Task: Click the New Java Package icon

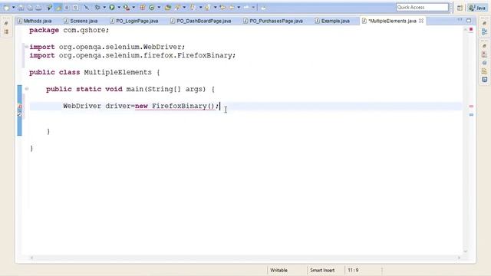Action: (x=143, y=7)
